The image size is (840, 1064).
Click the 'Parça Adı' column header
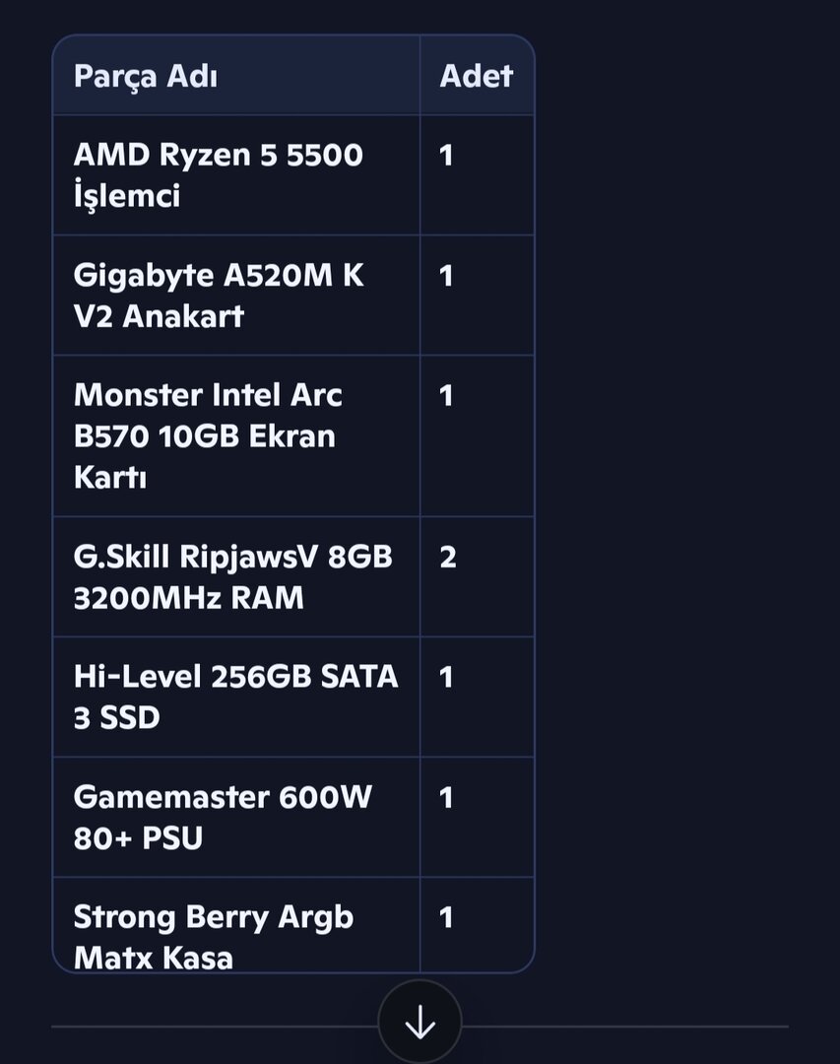[146, 76]
